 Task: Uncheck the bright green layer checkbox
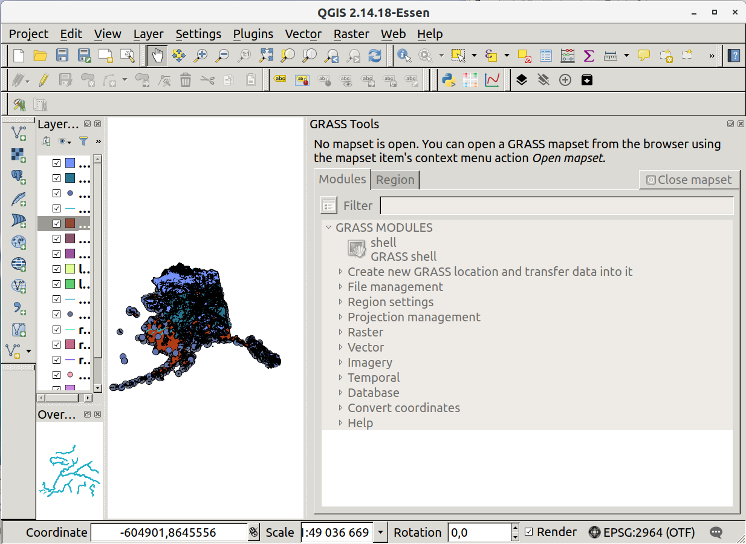click(56, 284)
